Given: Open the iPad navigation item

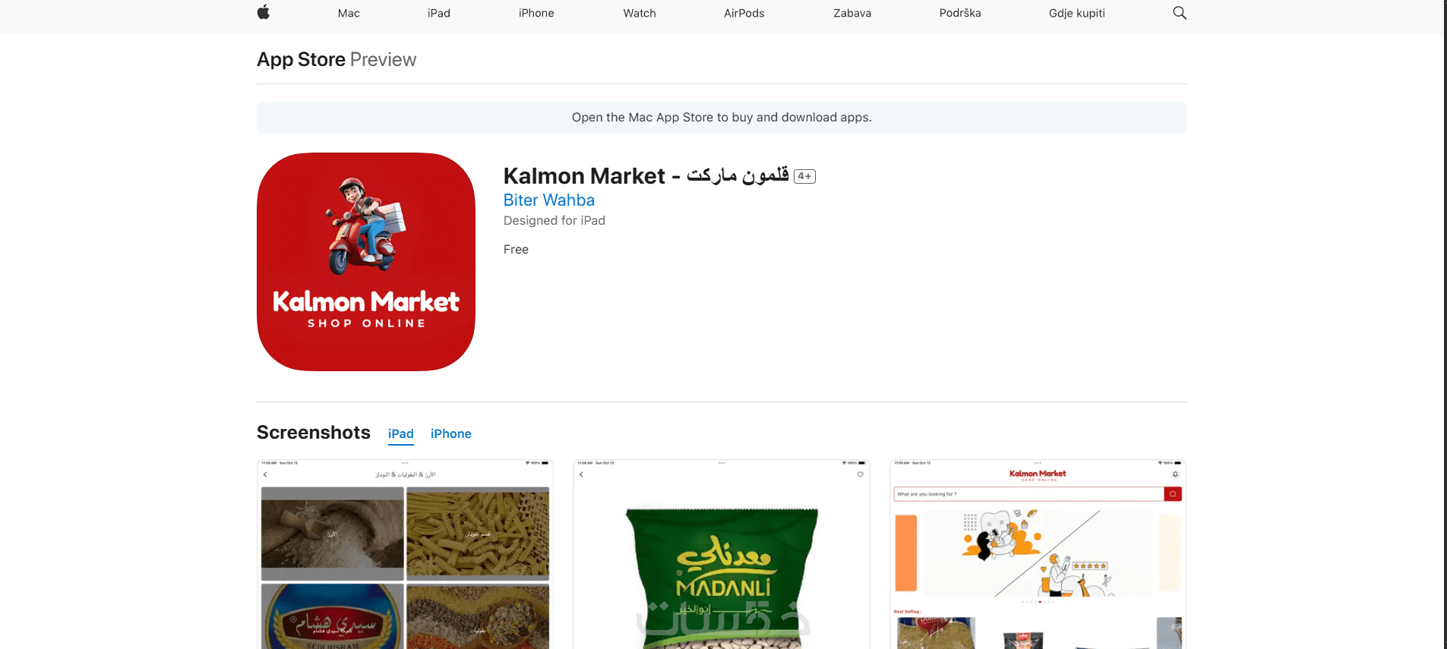Looking at the screenshot, I should pyautogui.click(x=439, y=13).
